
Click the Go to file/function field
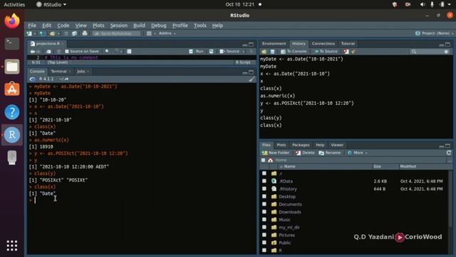click(x=116, y=34)
